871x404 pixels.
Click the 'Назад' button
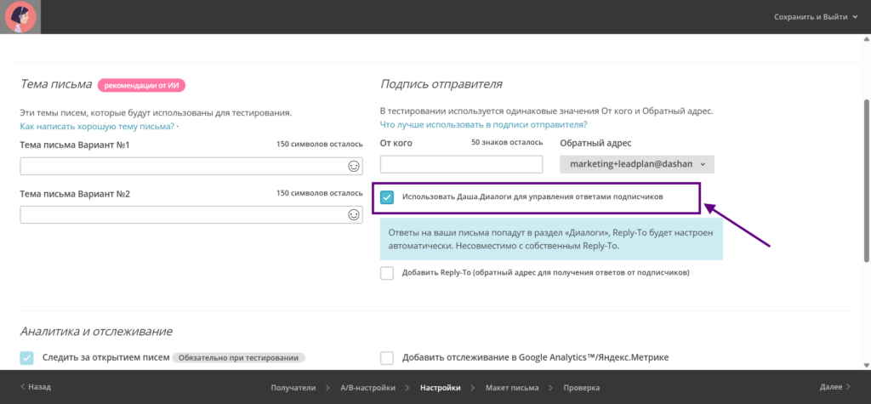[x=36, y=387]
